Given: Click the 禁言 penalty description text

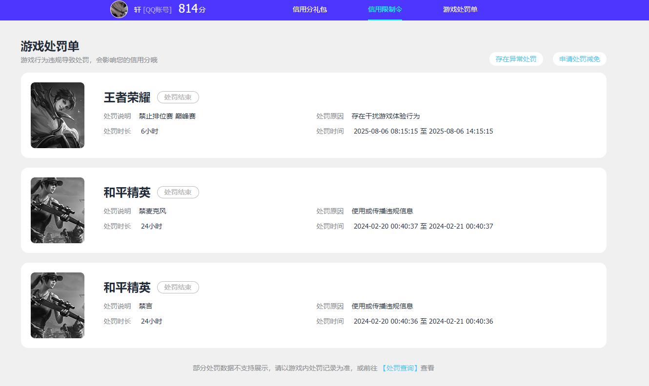Looking at the screenshot, I should 145,306.
